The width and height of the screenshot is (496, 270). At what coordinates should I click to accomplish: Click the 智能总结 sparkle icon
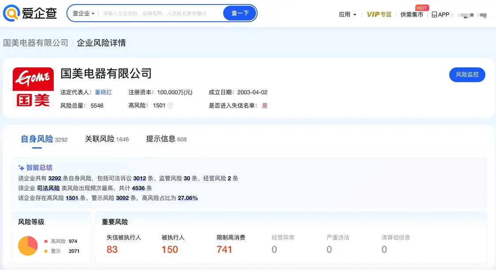(x=21, y=167)
